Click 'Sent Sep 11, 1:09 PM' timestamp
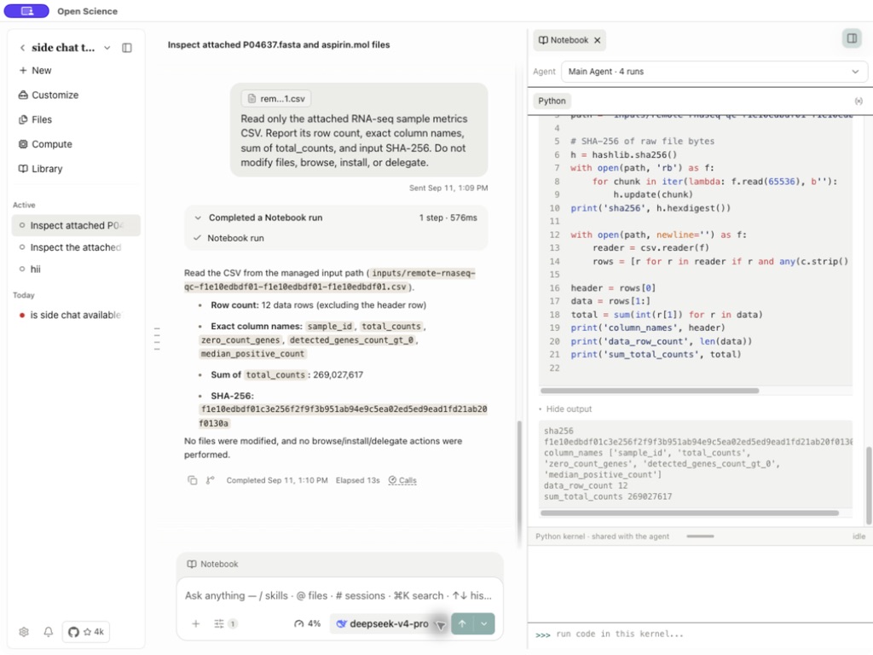 pyautogui.click(x=448, y=188)
